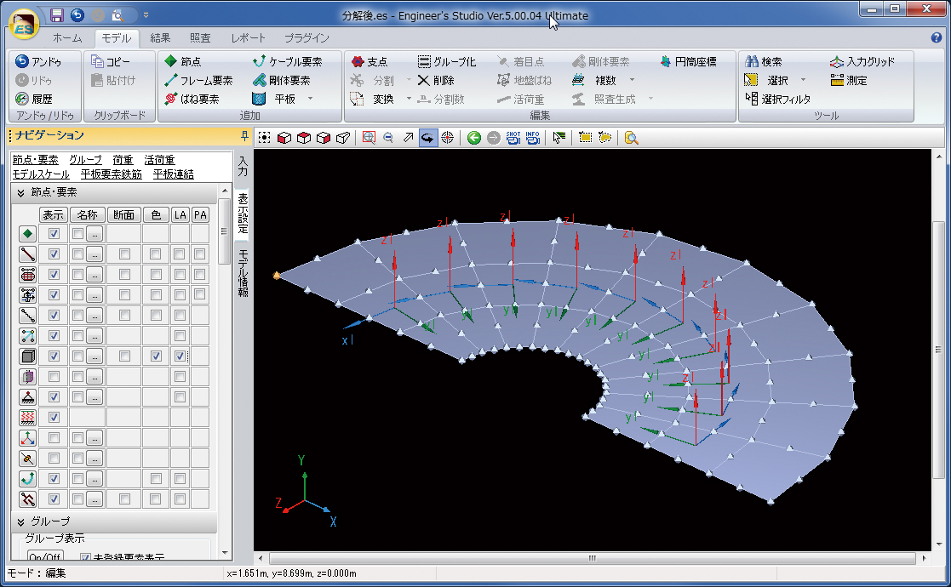
Task: Open the 選択 dropdown arrow
Action: coord(803,80)
